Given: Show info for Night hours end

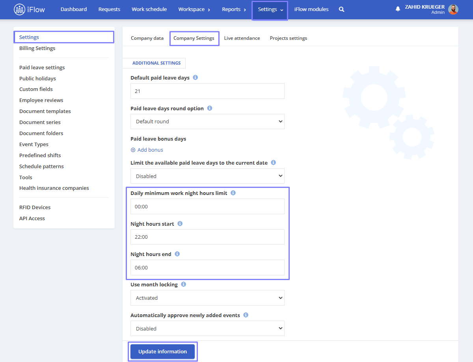Looking at the screenshot, I should click(177, 254).
